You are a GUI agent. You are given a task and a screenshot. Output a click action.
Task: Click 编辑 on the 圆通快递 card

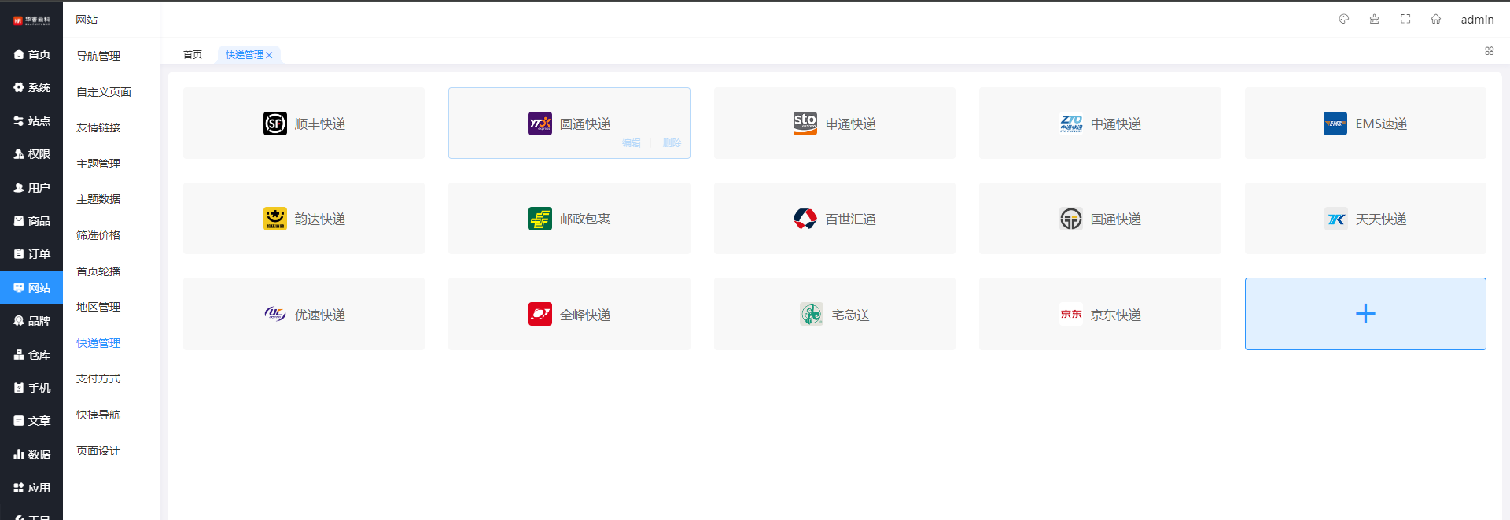[x=632, y=143]
